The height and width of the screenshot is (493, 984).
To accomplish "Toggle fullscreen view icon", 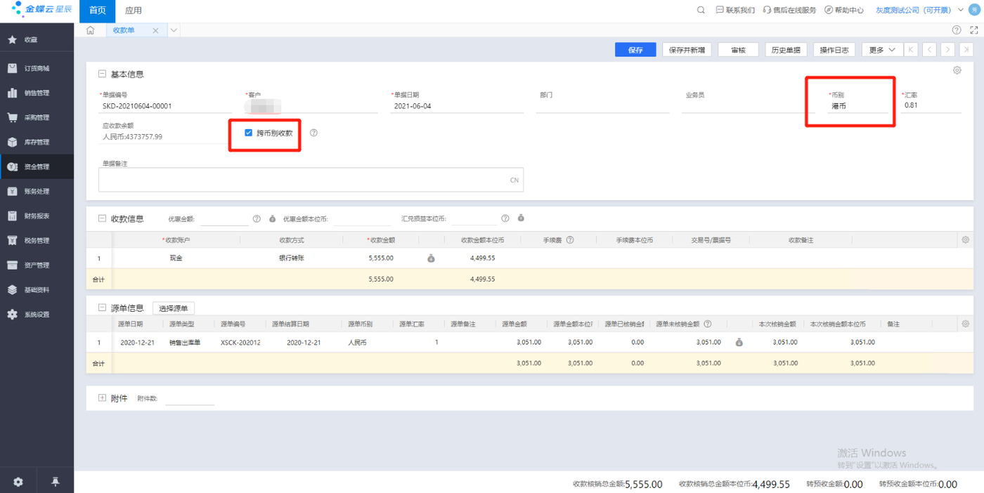I will pos(974,30).
